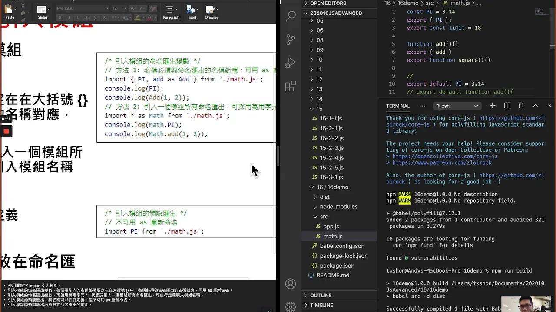Split the terminal pane
556x312 pixels.
tap(508, 106)
